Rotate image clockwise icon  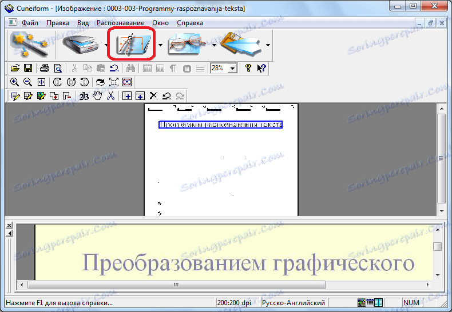point(57,82)
